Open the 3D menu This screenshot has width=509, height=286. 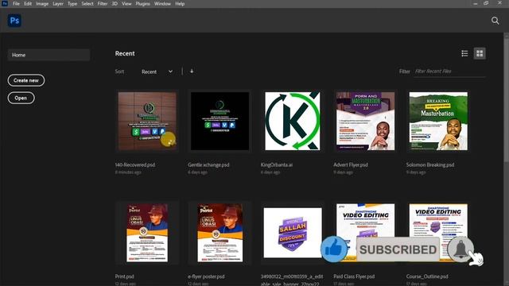(115, 4)
